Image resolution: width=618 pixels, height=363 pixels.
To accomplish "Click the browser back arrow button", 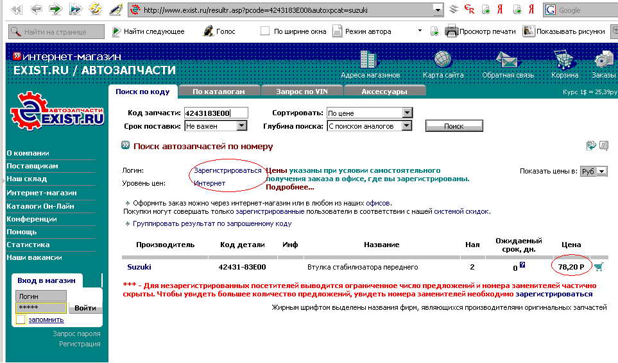I will pos(36,10).
